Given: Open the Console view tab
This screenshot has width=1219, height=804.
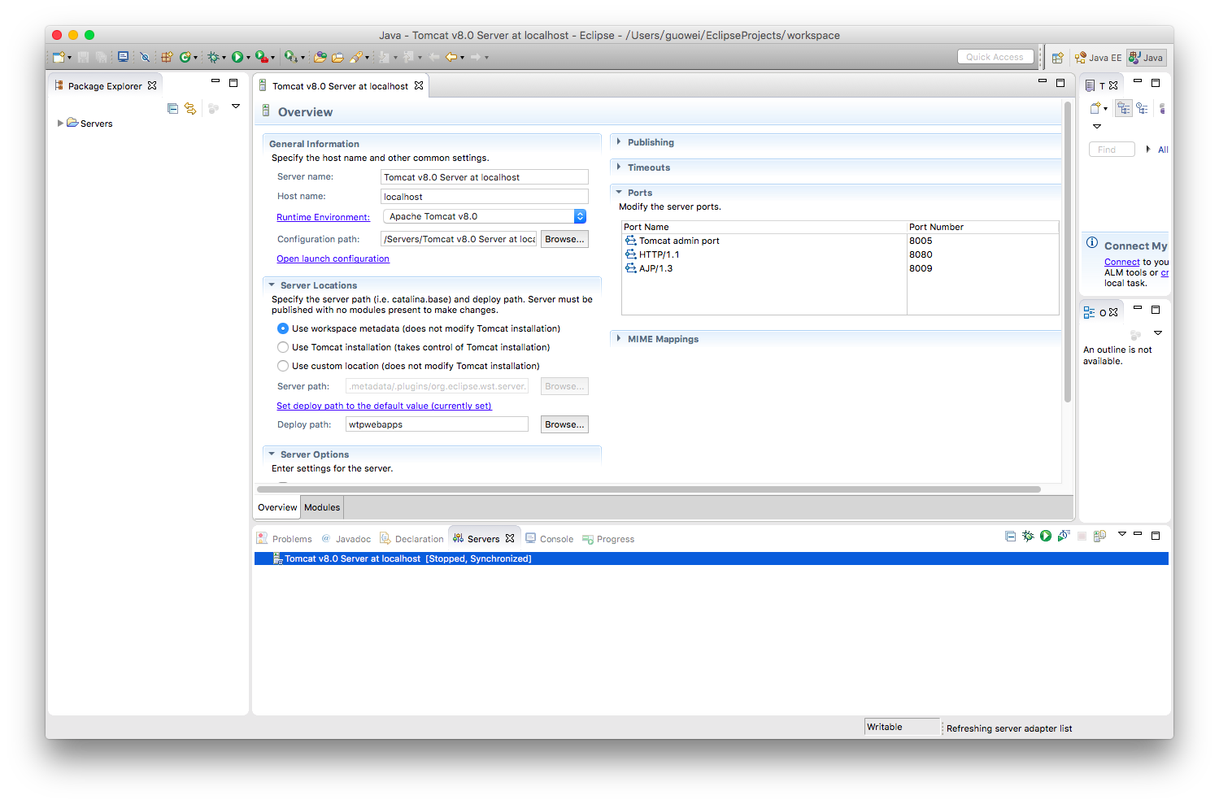Looking at the screenshot, I should click(550, 539).
